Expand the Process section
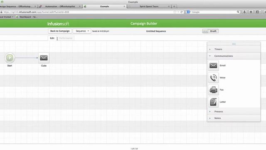 point(234,112)
